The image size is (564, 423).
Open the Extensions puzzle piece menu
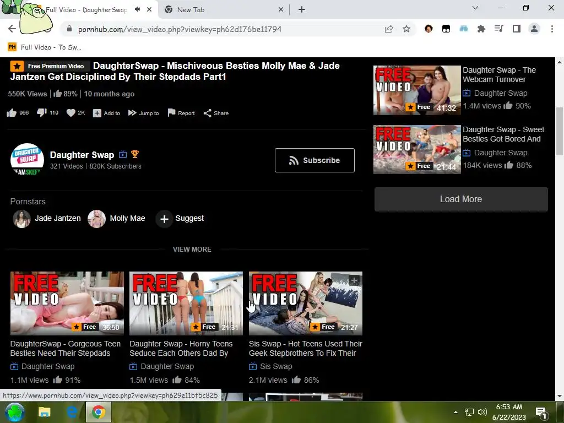coord(481,29)
